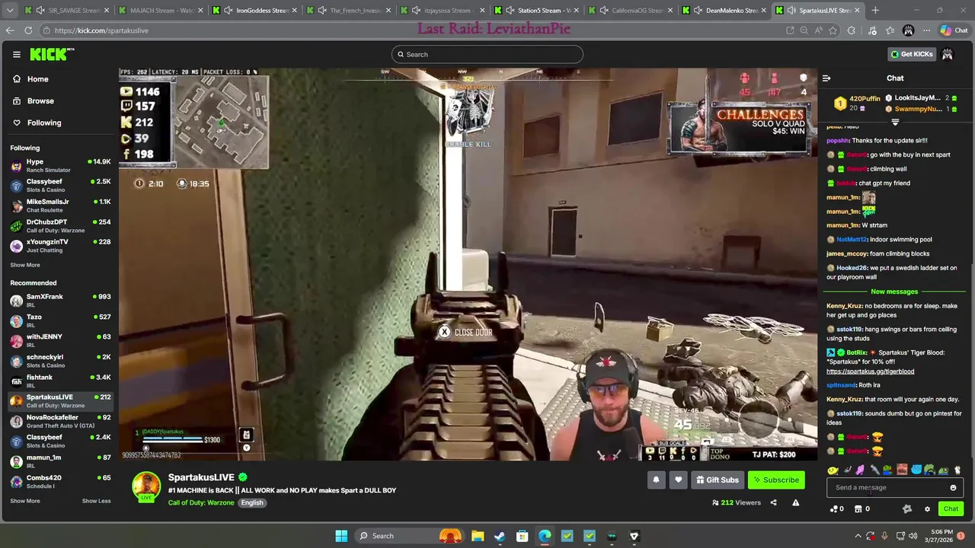Viewport: 975px width, 548px height.
Task: Open File Explorer from the taskbar
Action: (478, 536)
